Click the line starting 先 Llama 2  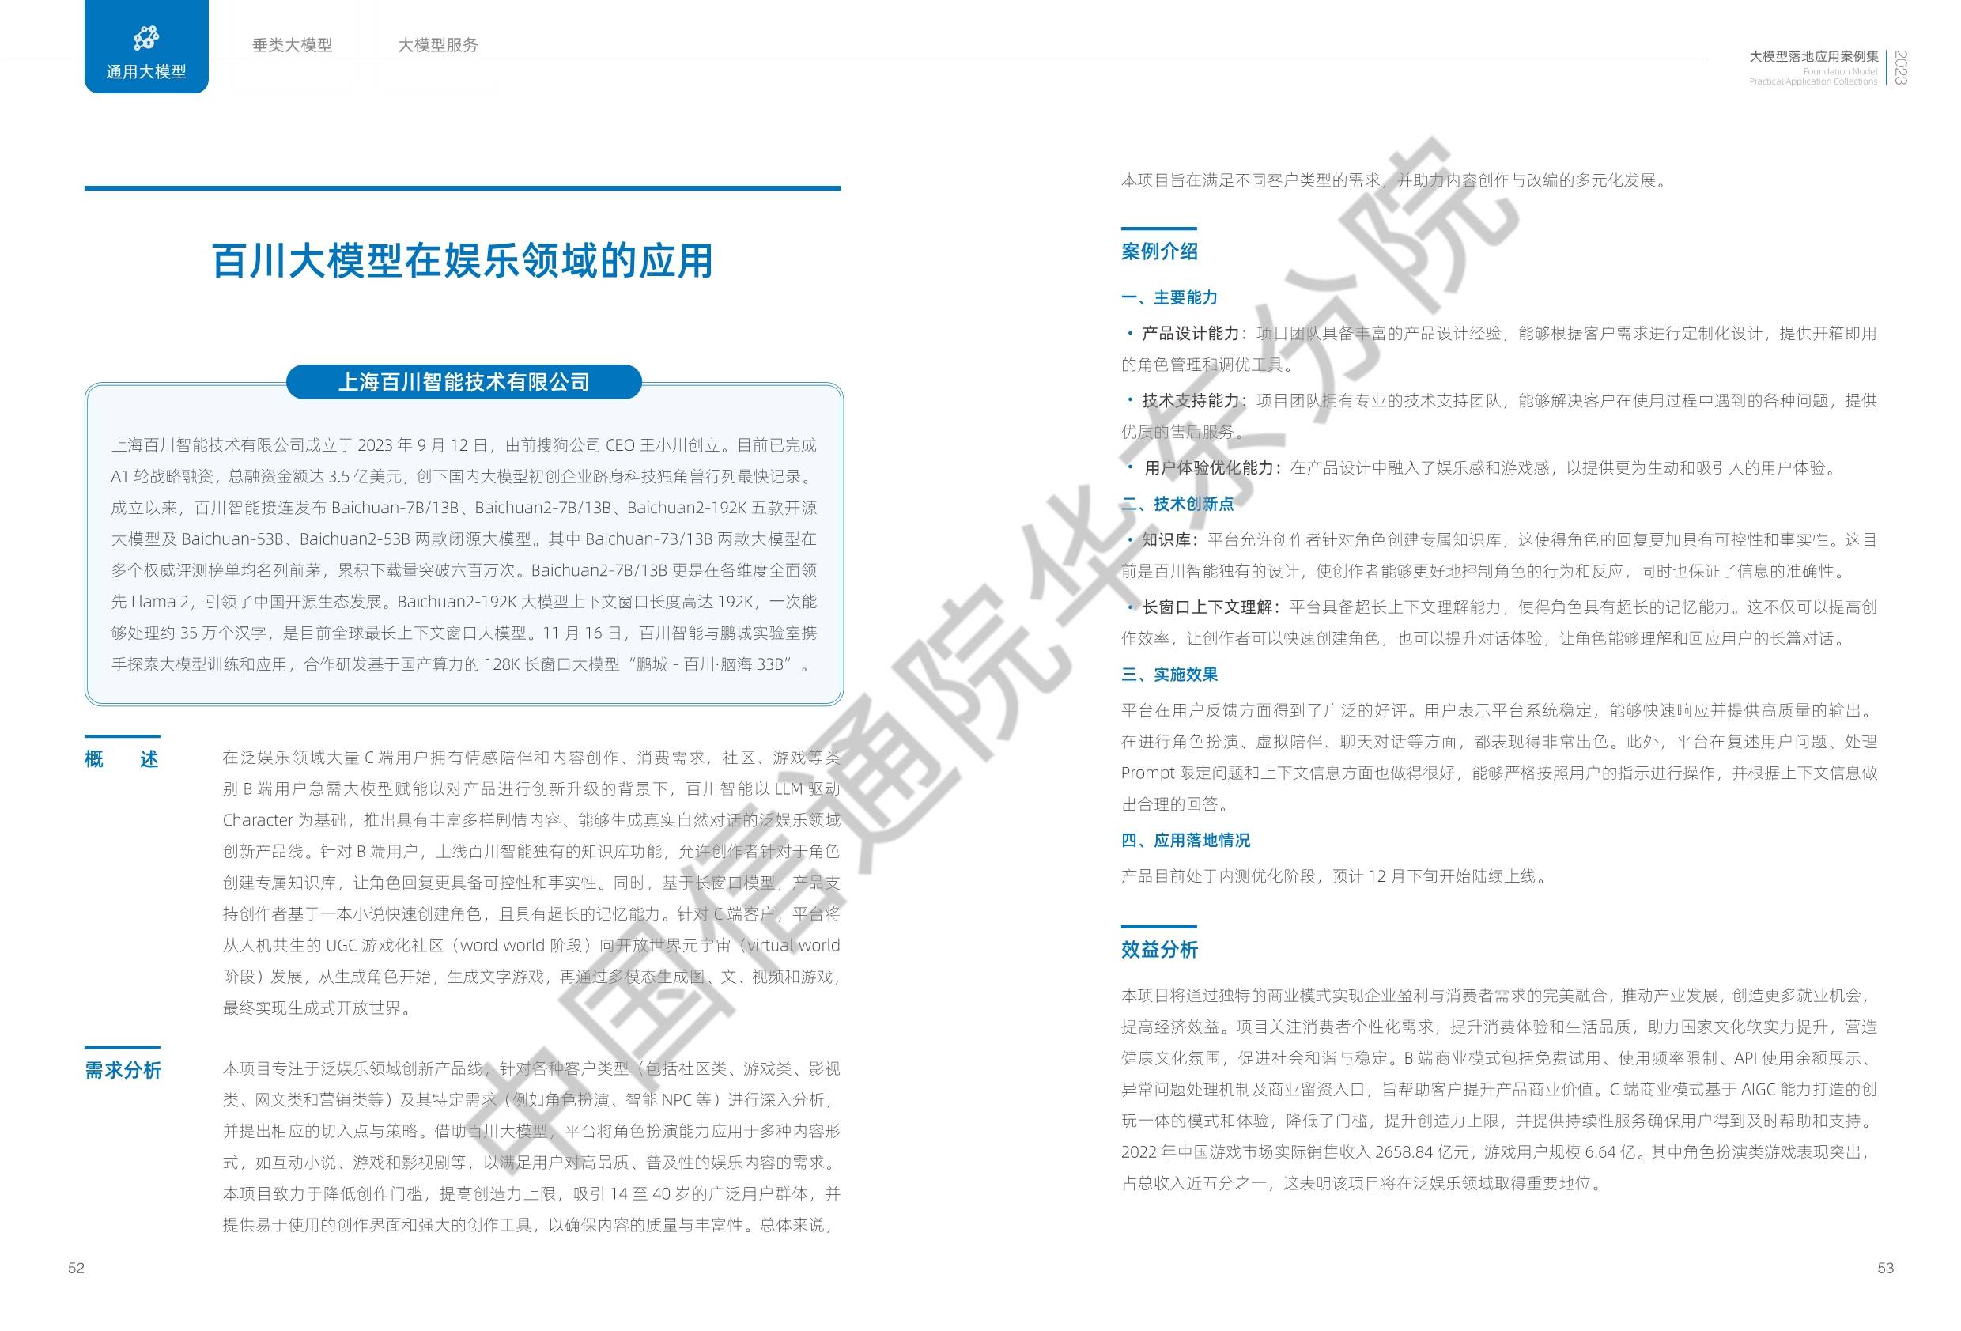click(x=464, y=601)
